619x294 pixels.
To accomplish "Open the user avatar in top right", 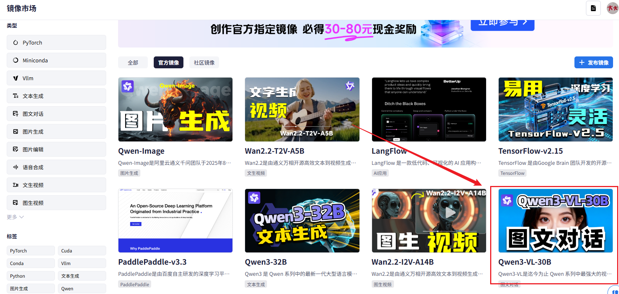I will (612, 8).
